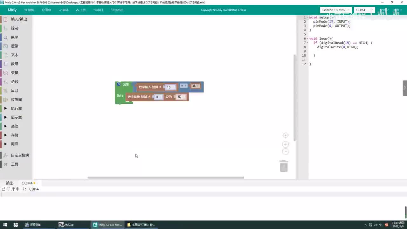Zoom out of the block workspace

coord(286,152)
